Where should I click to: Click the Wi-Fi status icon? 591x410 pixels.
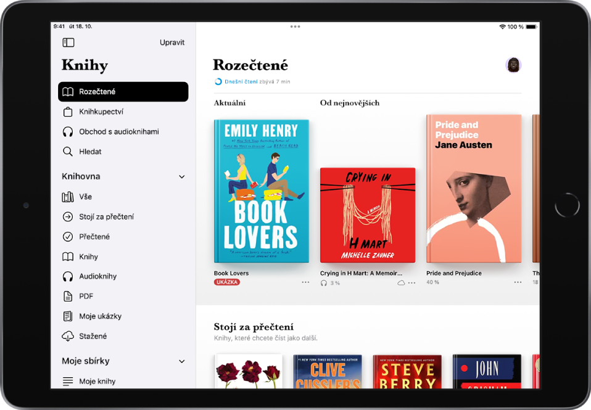click(x=502, y=27)
